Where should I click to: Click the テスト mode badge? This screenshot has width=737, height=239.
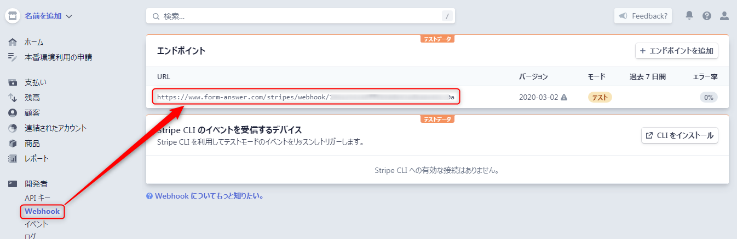click(600, 97)
